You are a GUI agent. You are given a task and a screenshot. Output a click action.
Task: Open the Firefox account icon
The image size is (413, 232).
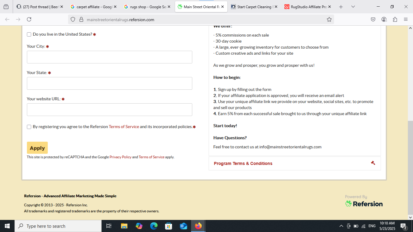(384, 19)
